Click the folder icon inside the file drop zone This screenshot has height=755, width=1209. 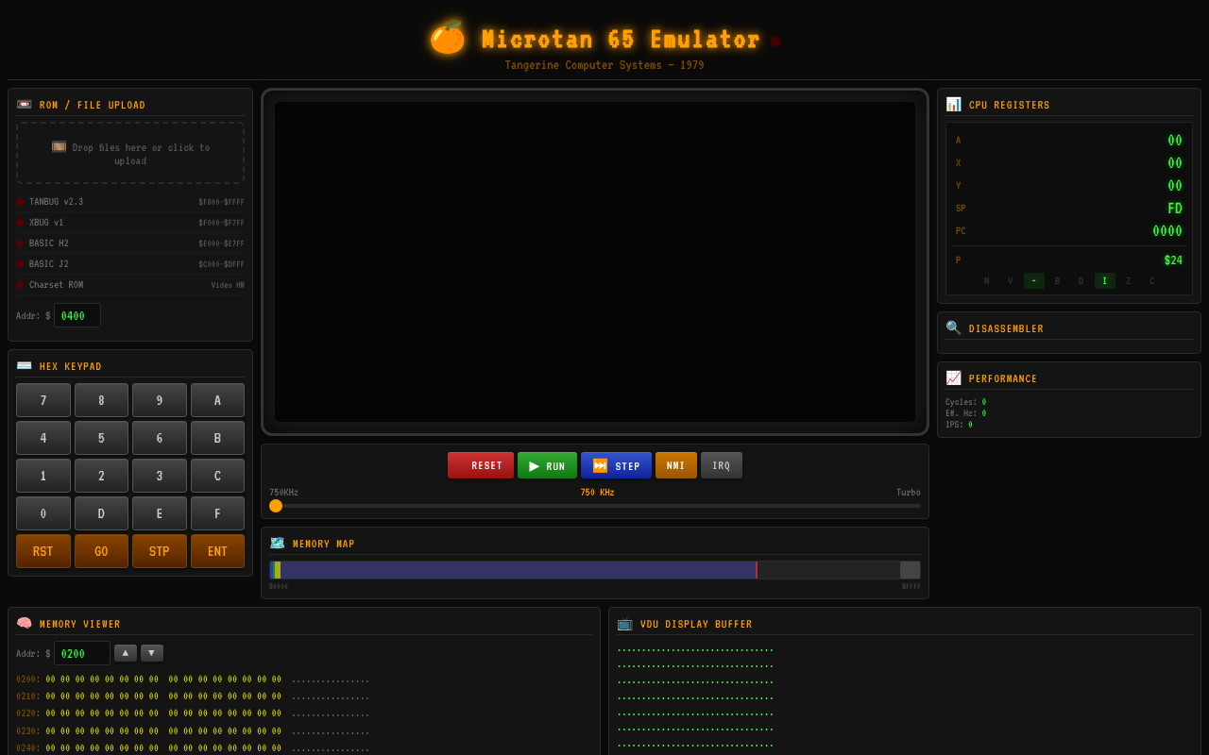[58, 146]
